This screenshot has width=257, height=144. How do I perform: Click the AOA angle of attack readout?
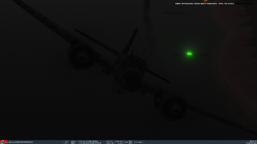(119, 141)
